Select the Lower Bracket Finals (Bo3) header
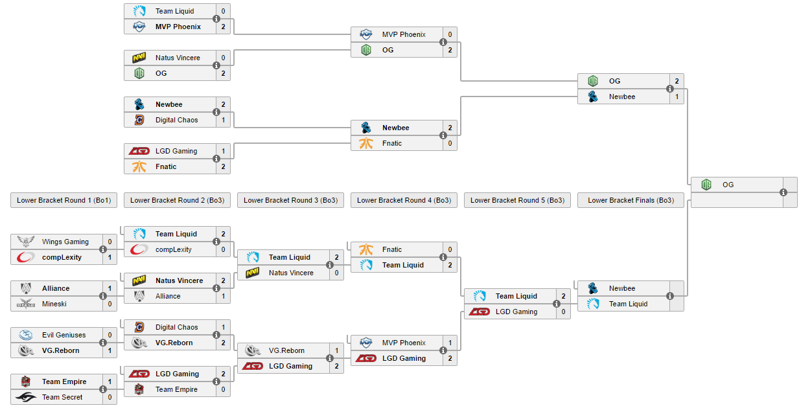Image resolution: width=799 pixels, height=410 pixels. 631,200
